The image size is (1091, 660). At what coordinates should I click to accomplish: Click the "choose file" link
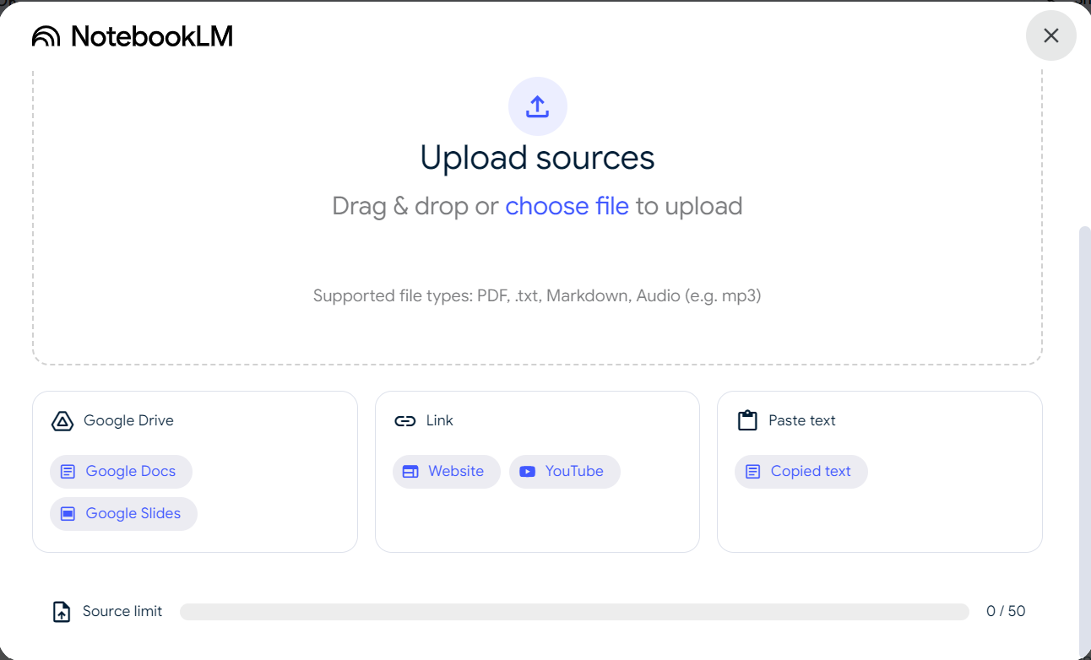tap(567, 207)
